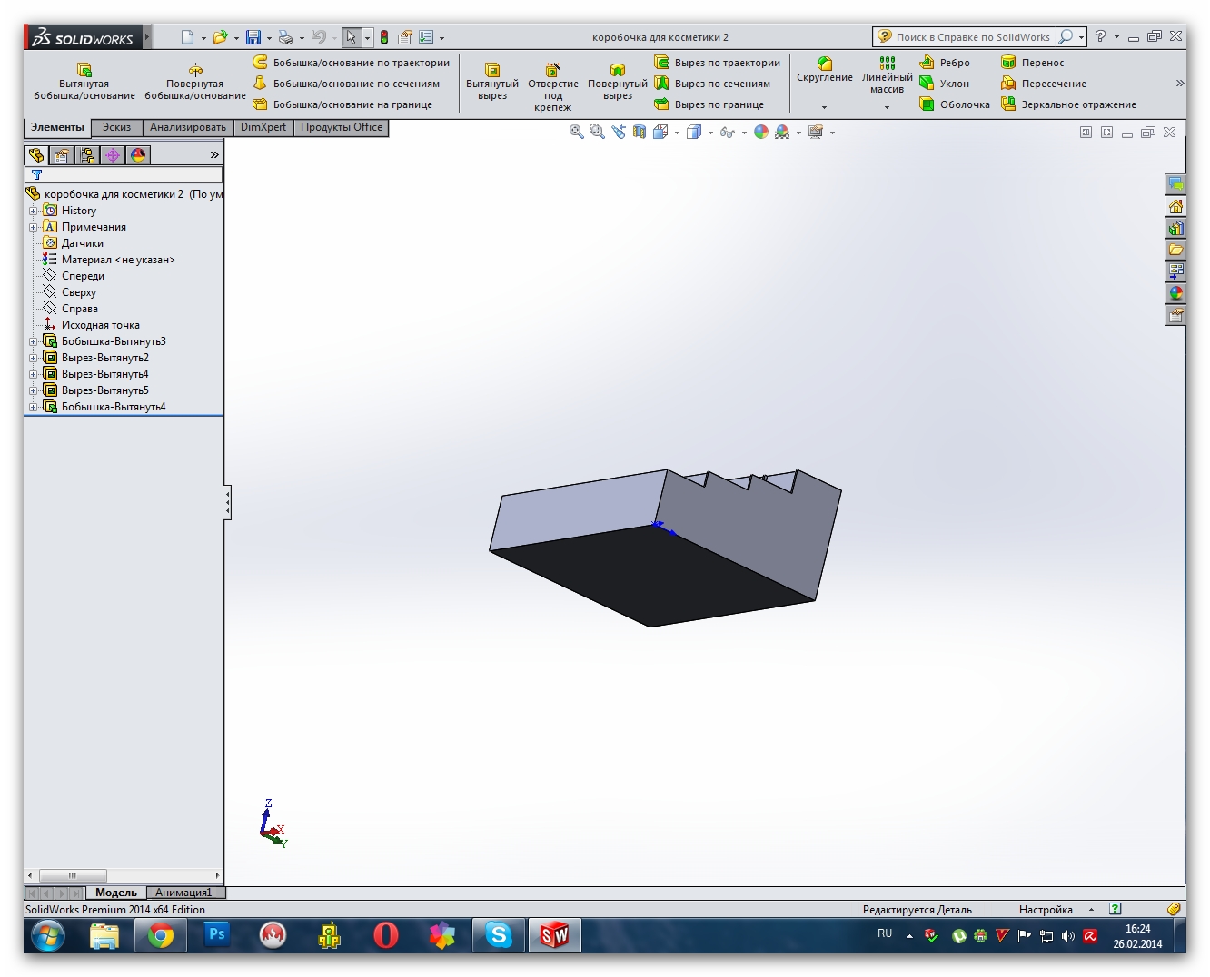This screenshot has height=977, width=1210.
Task: Select Материал <не указан> item
Action: click(108, 260)
